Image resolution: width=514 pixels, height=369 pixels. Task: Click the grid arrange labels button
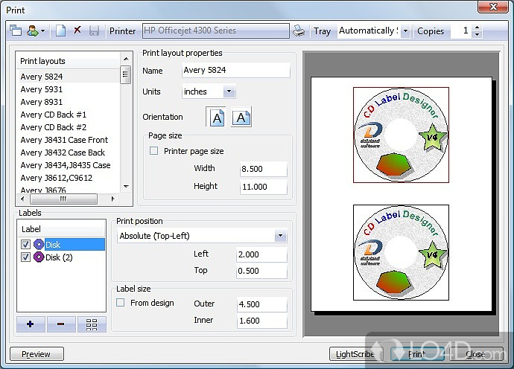click(x=92, y=324)
